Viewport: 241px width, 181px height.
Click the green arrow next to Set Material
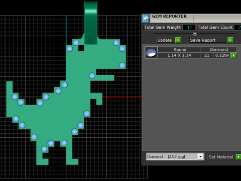[238, 157]
